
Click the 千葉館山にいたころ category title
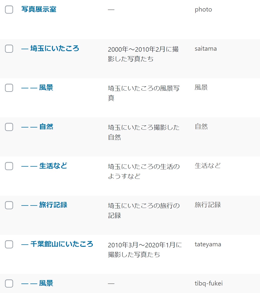click(x=61, y=244)
